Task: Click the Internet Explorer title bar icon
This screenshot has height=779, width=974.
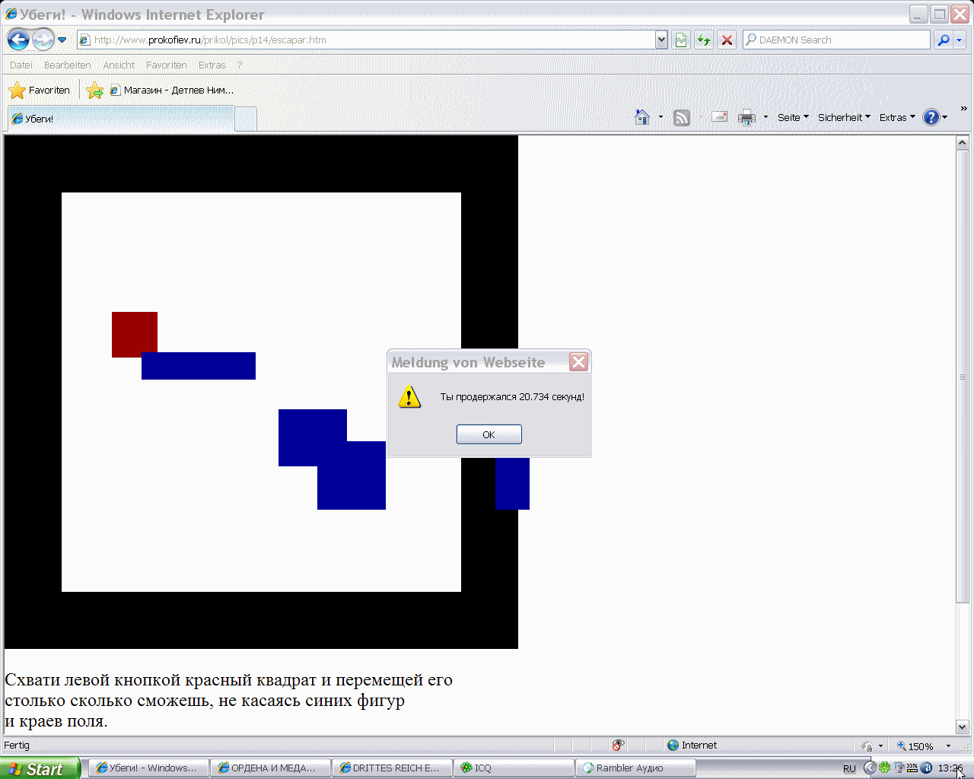Action: (11, 14)
